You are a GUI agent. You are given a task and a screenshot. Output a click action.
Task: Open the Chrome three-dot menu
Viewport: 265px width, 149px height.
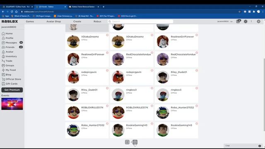coord(263,12)
